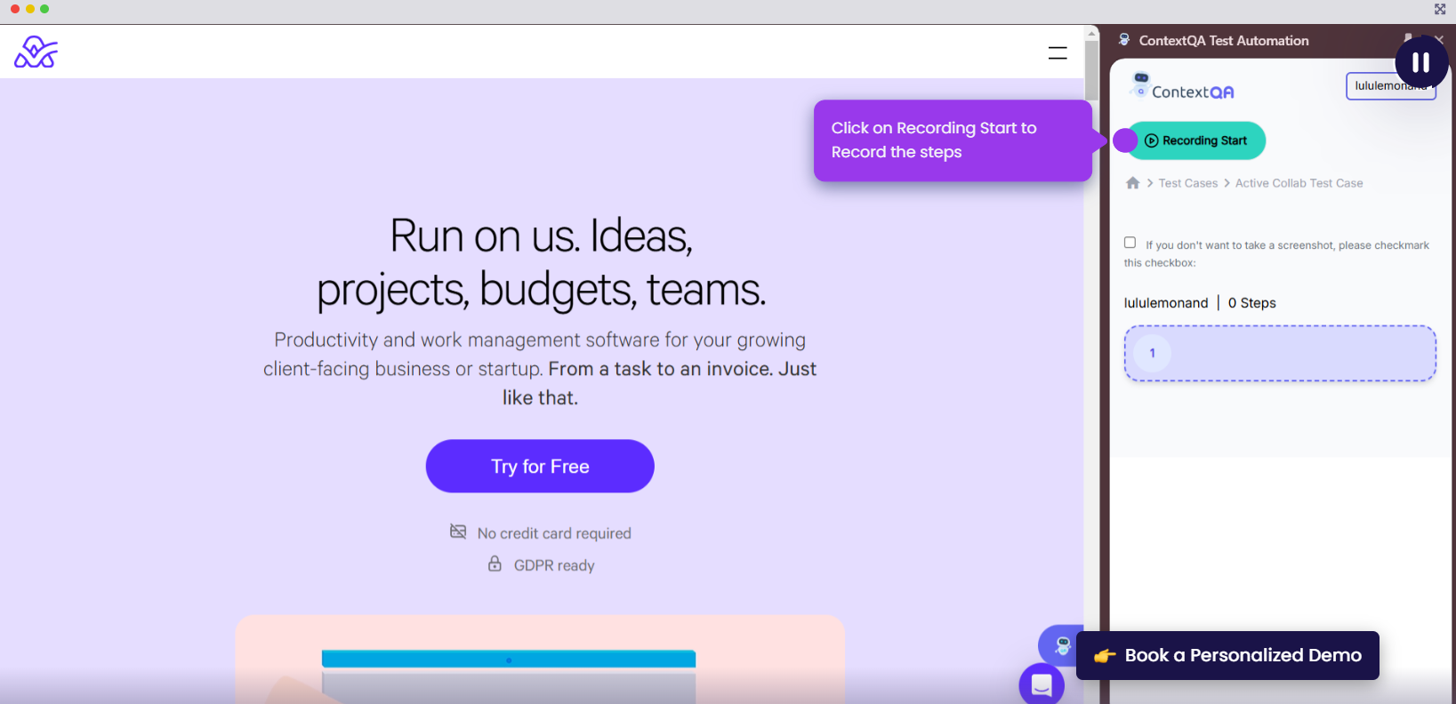Click the step number 1 circle

pos(1152,354)
